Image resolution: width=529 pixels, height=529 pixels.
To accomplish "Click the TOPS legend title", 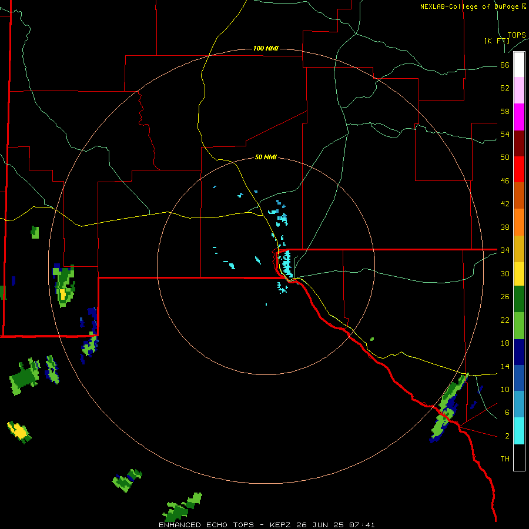I will (x=517, y=35).
